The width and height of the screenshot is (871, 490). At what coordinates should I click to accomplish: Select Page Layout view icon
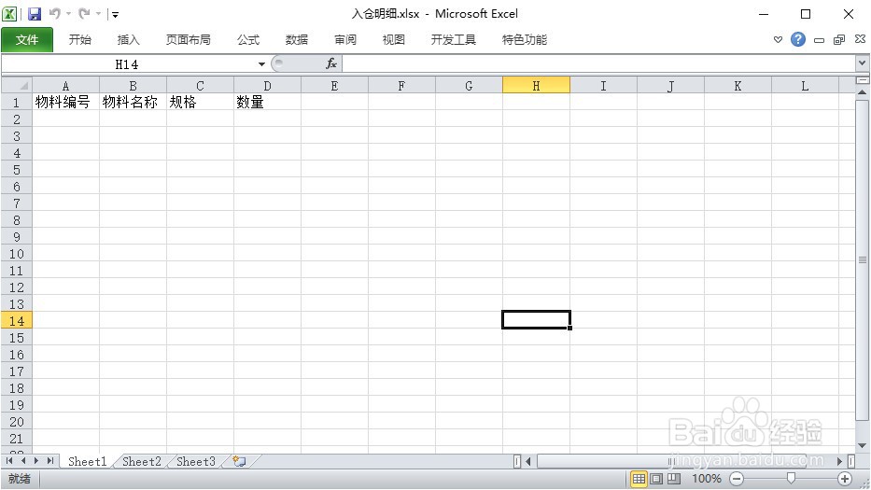click(656, 478)
